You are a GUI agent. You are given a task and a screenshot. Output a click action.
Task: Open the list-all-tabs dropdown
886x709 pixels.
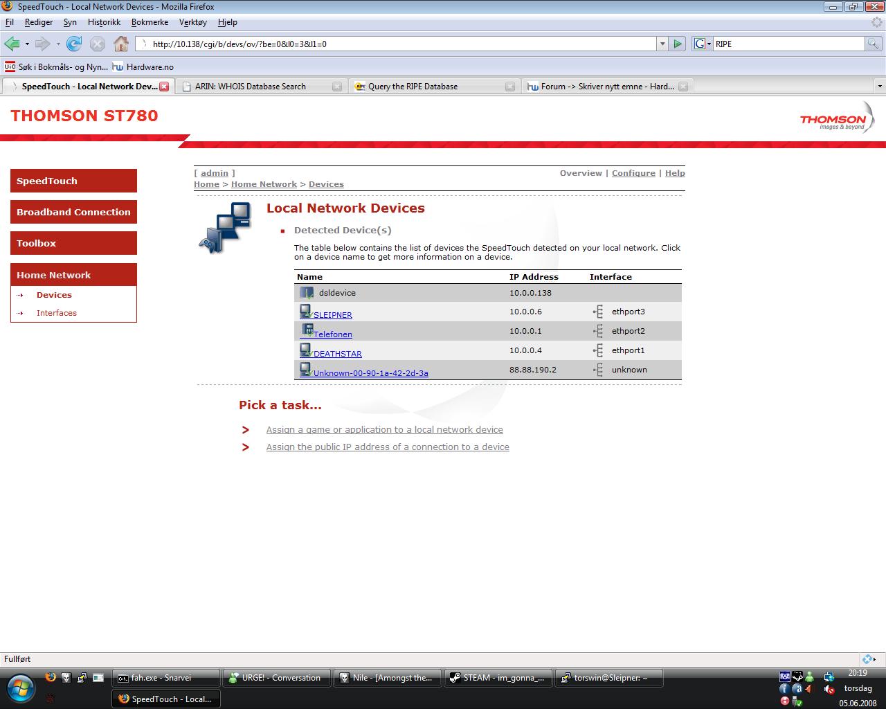pyautogui.click(x=880, y=87)
